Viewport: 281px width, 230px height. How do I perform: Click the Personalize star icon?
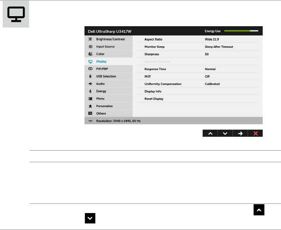(x=90, y=106)
